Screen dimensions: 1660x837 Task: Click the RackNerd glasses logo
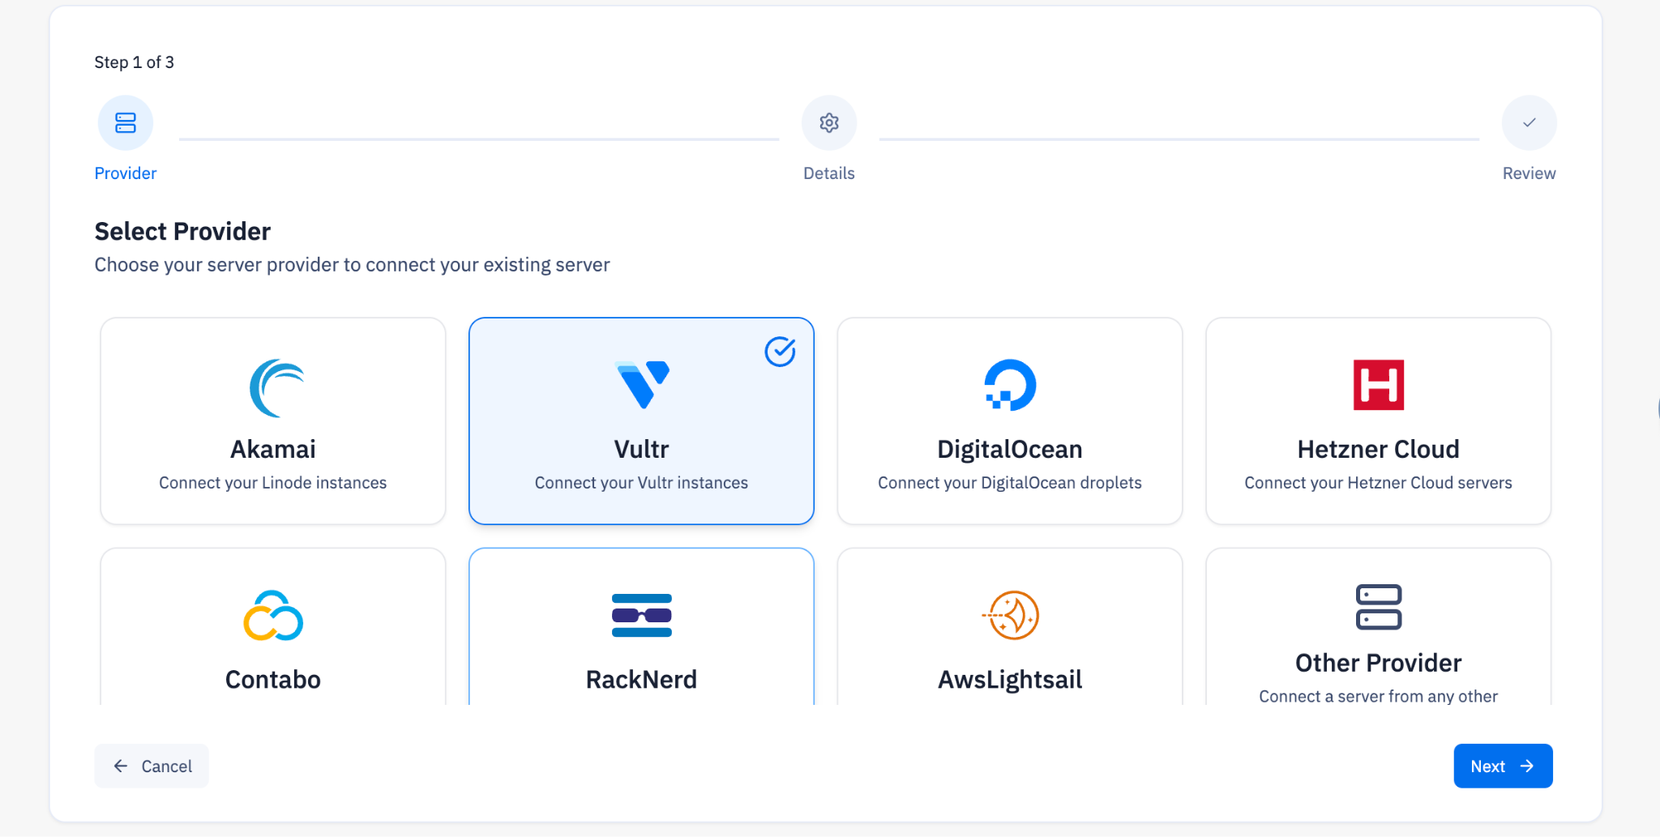pyautogui.click(x=642, y=616)
